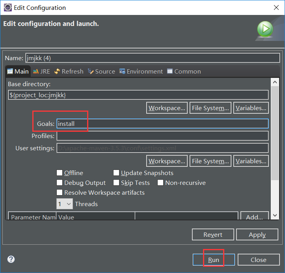The width and height of the screenshot is (285, 273).
Task: Click the Environment tab icon
Action: point(122,71)
